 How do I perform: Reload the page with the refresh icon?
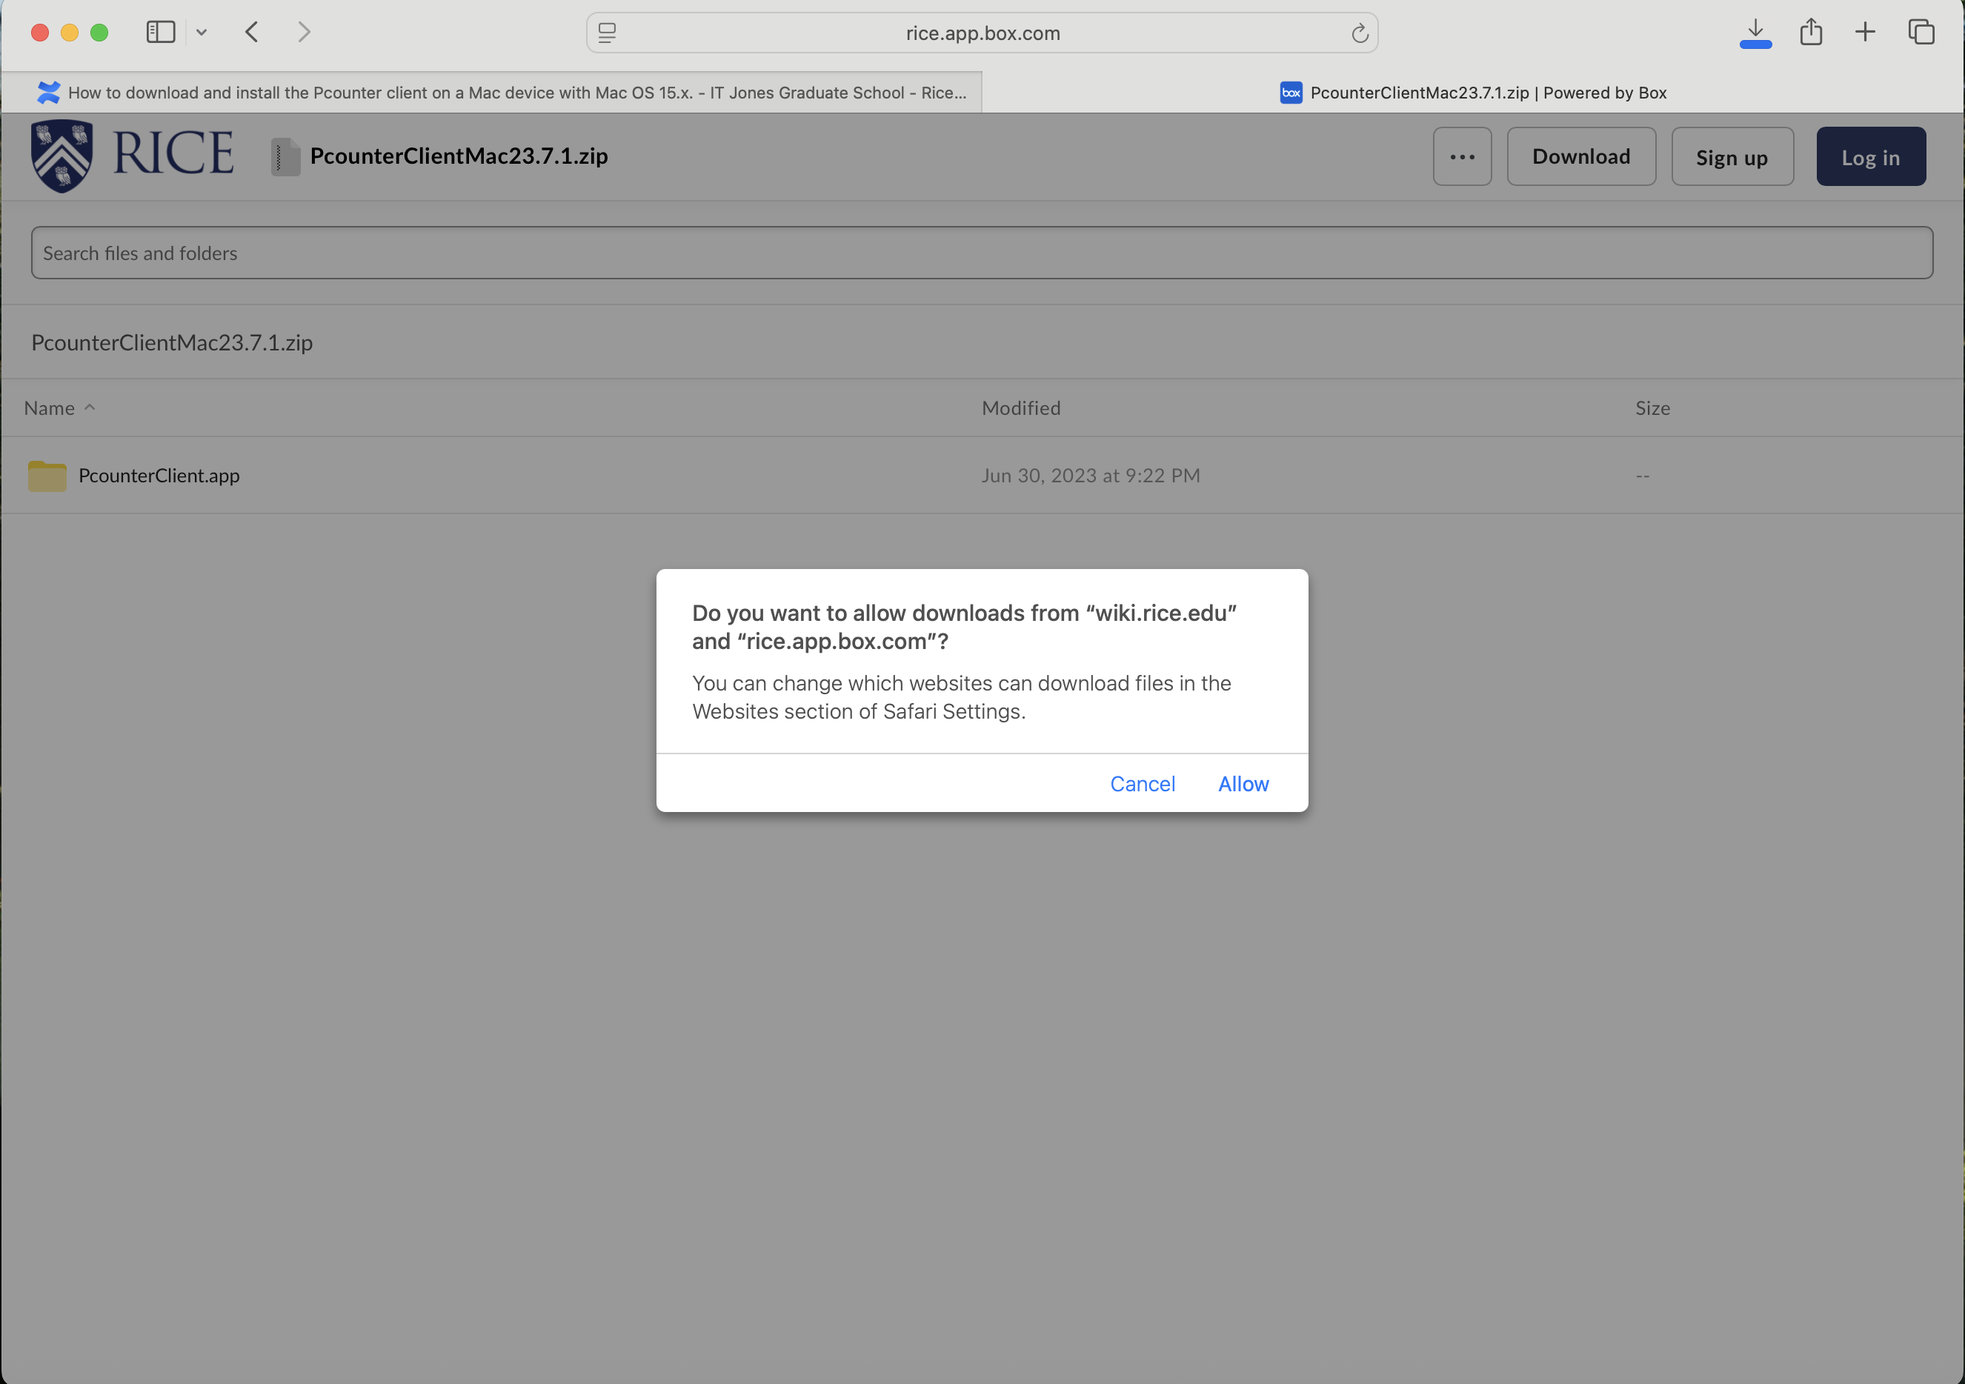pyautogui.click(x=1359, y=33)
